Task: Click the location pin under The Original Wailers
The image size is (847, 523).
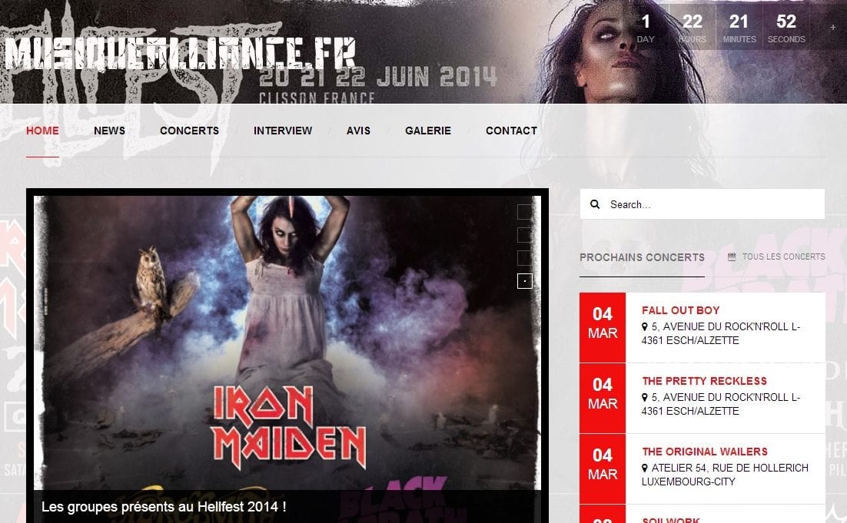Action: (x=644, y=468)
